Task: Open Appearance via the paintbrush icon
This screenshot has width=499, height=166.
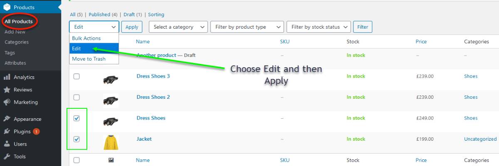Action: [x=7, y=119]
